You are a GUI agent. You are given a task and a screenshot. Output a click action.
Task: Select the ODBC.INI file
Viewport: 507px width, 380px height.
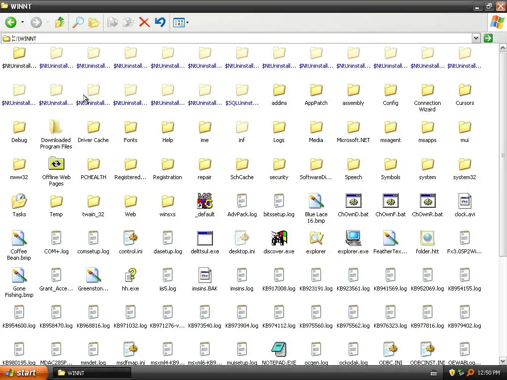pos(390,354)
